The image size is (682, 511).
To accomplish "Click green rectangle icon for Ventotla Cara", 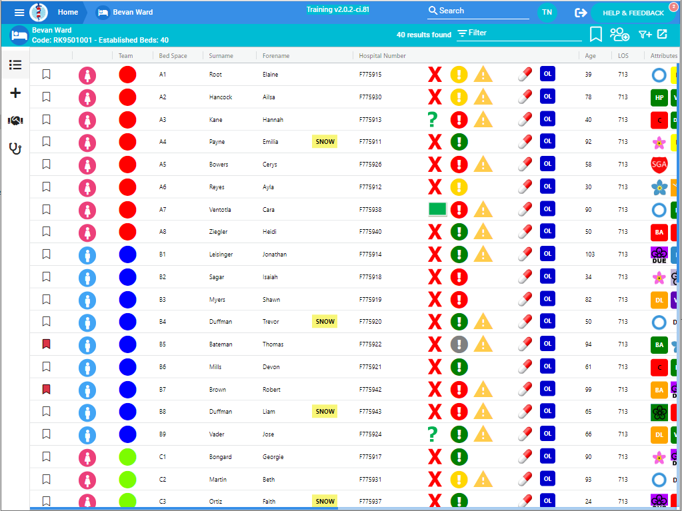I will 437,209.
